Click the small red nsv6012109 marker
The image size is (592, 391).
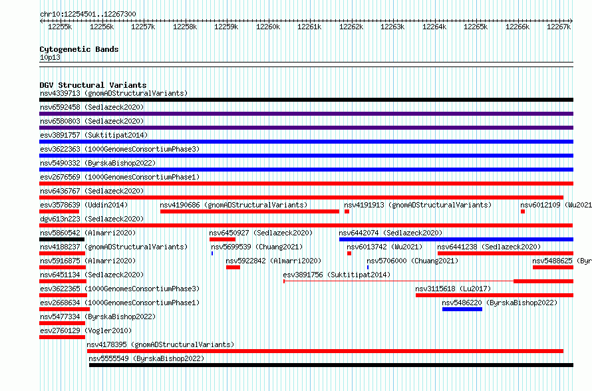523,211
